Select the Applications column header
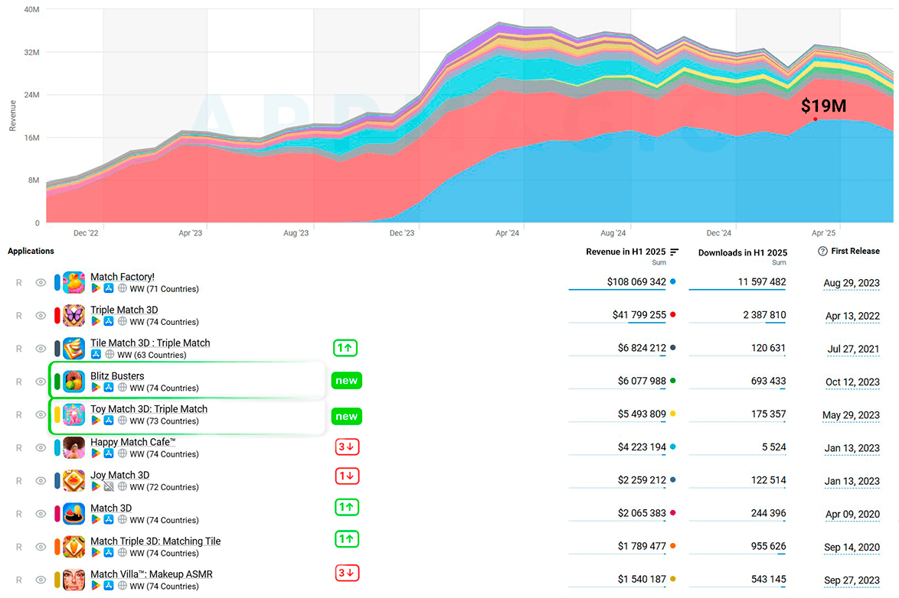This screenshot has width=899, height=598. [31, 251]
